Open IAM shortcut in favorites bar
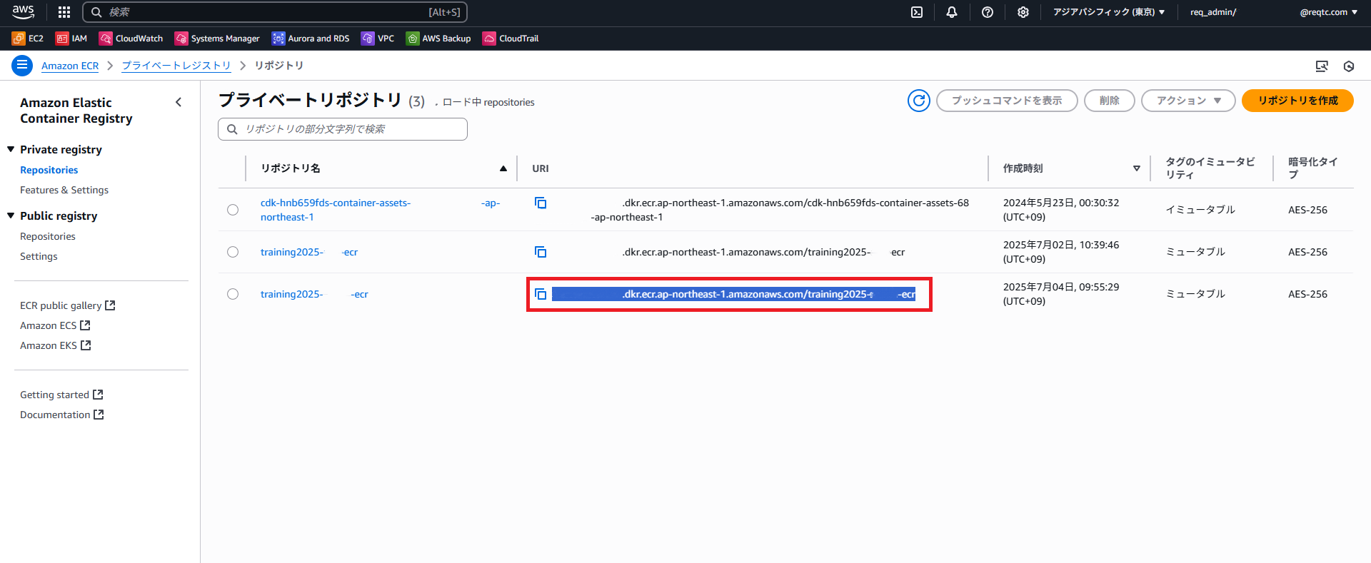 (x=72, y=39)
